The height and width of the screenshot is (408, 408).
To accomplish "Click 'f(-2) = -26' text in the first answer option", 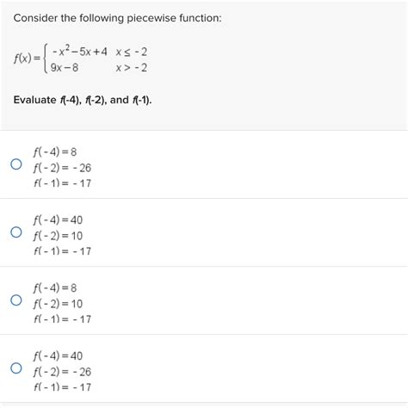I will pyautogui.click(x=62, y=168).
